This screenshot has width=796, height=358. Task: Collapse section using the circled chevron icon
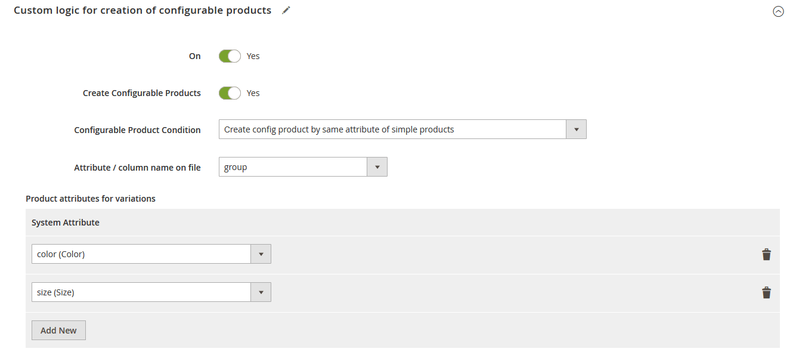tap(778, 11)
